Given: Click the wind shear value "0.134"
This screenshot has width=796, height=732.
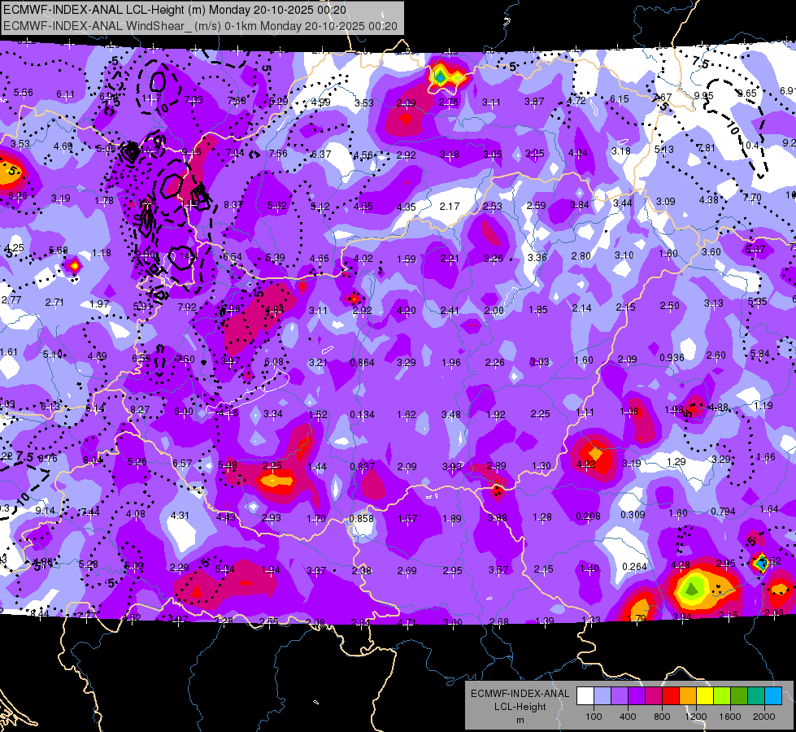Looking at the screenshot, I should point(362,415).
